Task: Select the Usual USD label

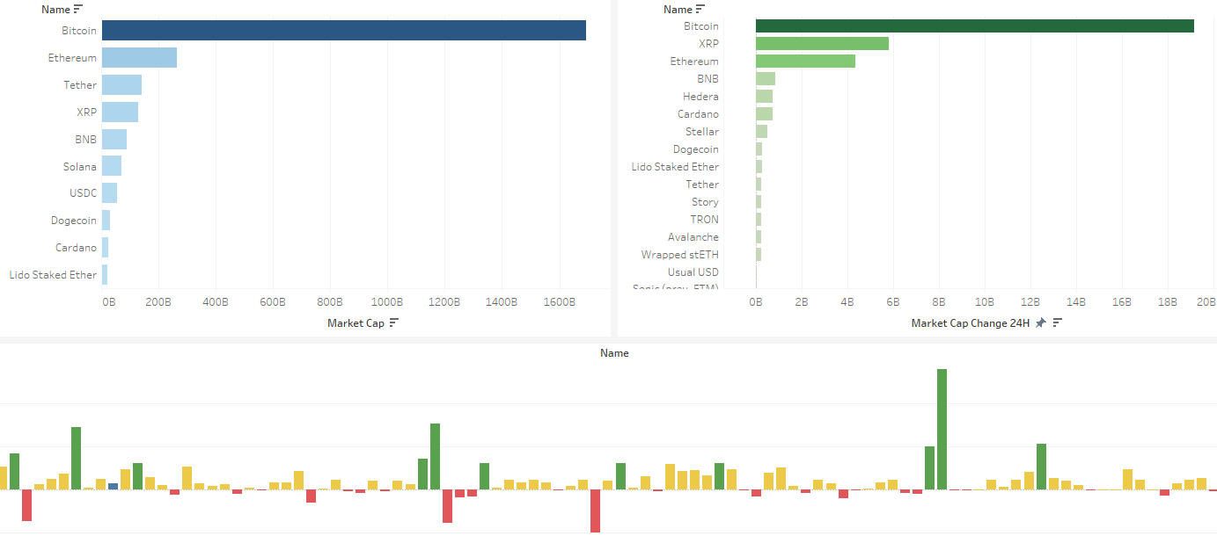Action: coord(694,272)
